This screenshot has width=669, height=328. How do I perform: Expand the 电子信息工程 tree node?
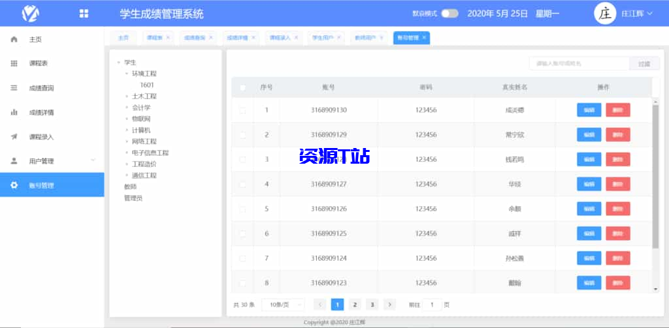[127, 153]
